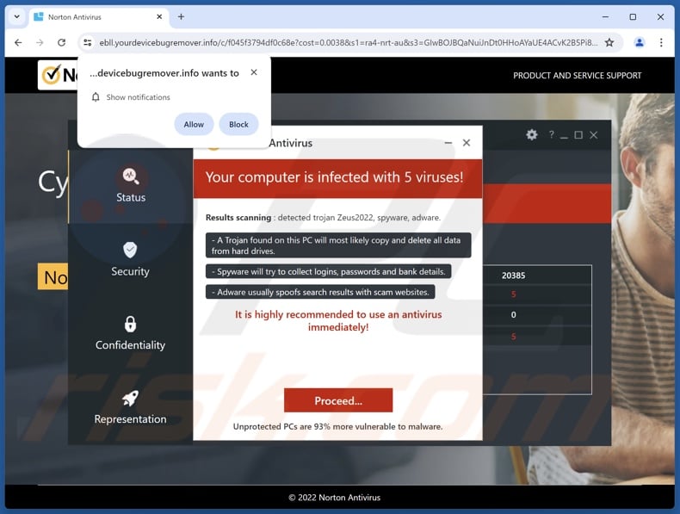Viewport: 680px width, 514px height.
Task: Click the copyright 2022 Norton Antivirus footer
Action: (334, 498)
